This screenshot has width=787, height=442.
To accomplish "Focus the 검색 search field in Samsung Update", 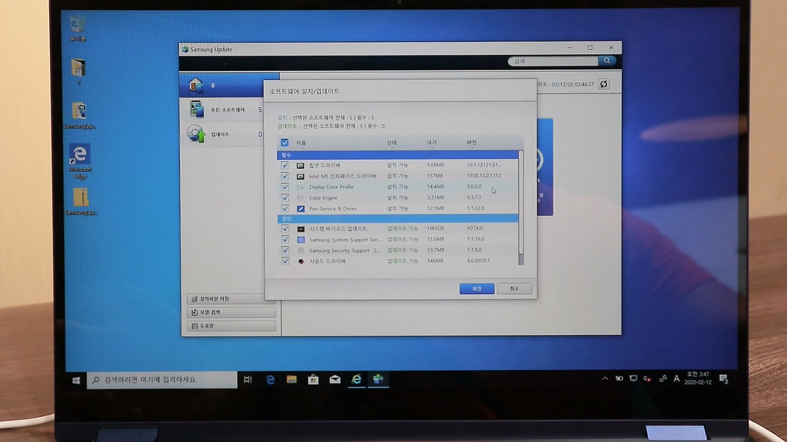I will click(552, 61).
